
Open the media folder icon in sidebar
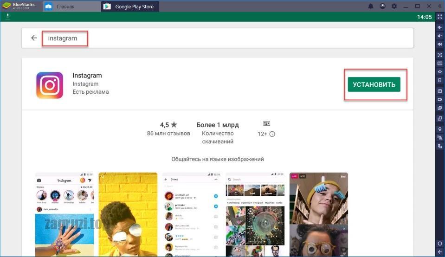(x=439, y=108)
